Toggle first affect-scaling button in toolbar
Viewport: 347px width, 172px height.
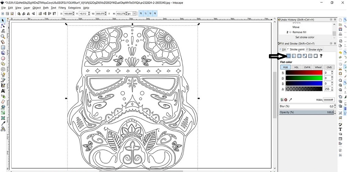141,14
